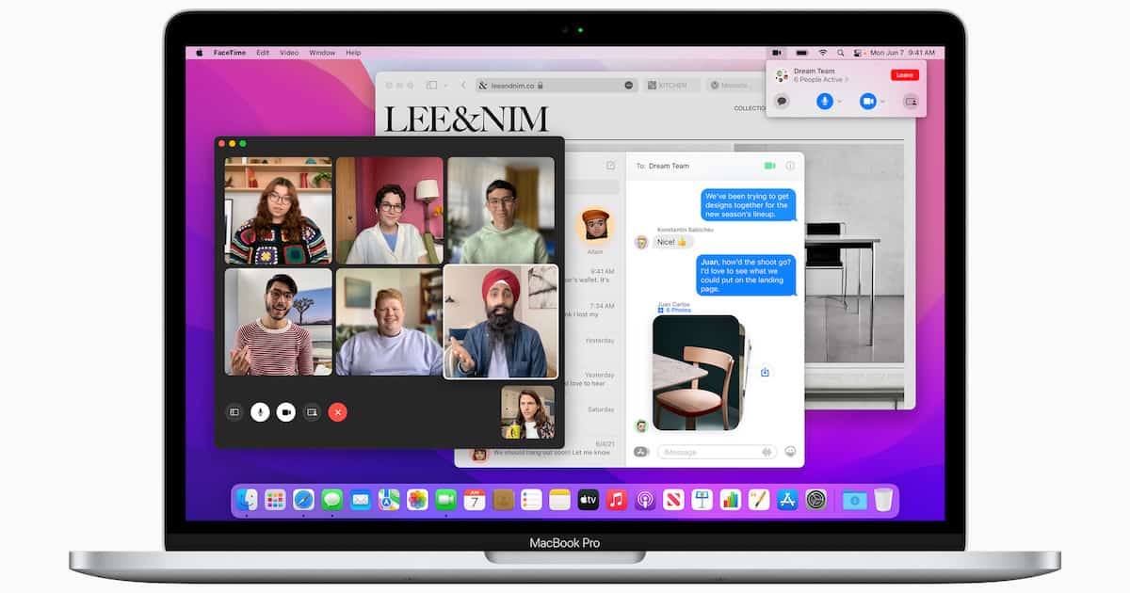The width and height of the screenshot is (1130, 593).
Task: Click Wi-Fi icon in the menu bar
Action: tap(822, 53)
